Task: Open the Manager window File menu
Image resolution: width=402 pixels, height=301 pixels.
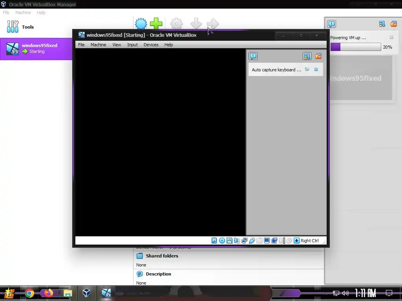Action: pyautogui.click(x=6, y=13)
